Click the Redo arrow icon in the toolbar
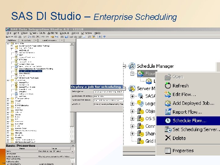This screenshot has width=220, height=165. click(x=47, y=37)
